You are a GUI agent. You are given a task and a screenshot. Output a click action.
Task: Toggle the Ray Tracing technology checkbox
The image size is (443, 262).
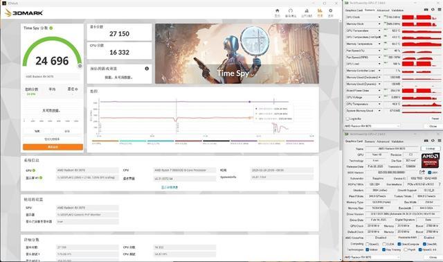click(x=383, y=250)
